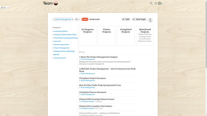The height and width of the screenshot is (116, 207).
Task: Open the Coaching Syllabus category
Action: 61,31
